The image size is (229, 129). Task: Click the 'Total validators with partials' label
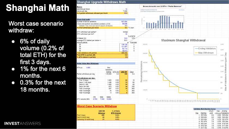(x=87, y=53)
